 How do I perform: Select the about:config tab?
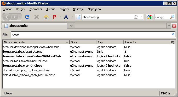[35, 26]
